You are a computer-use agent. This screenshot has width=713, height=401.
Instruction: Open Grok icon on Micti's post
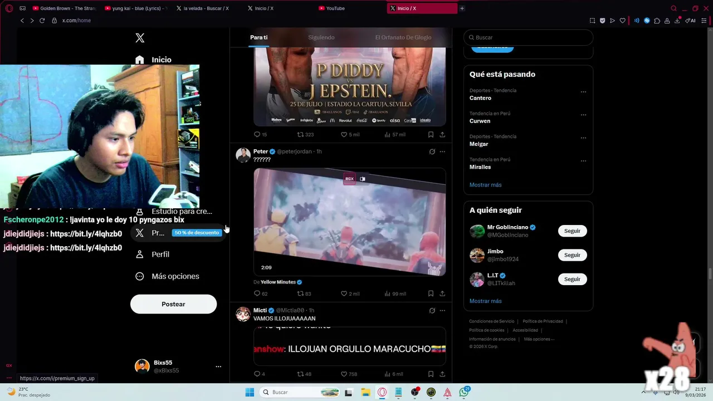point(432,310)
